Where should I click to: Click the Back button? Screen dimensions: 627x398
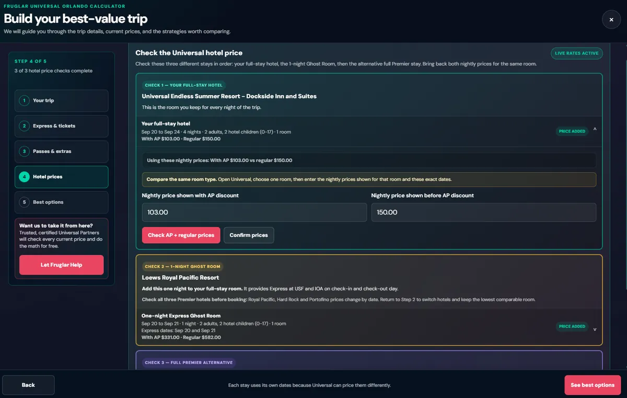(x=28, y=385)
